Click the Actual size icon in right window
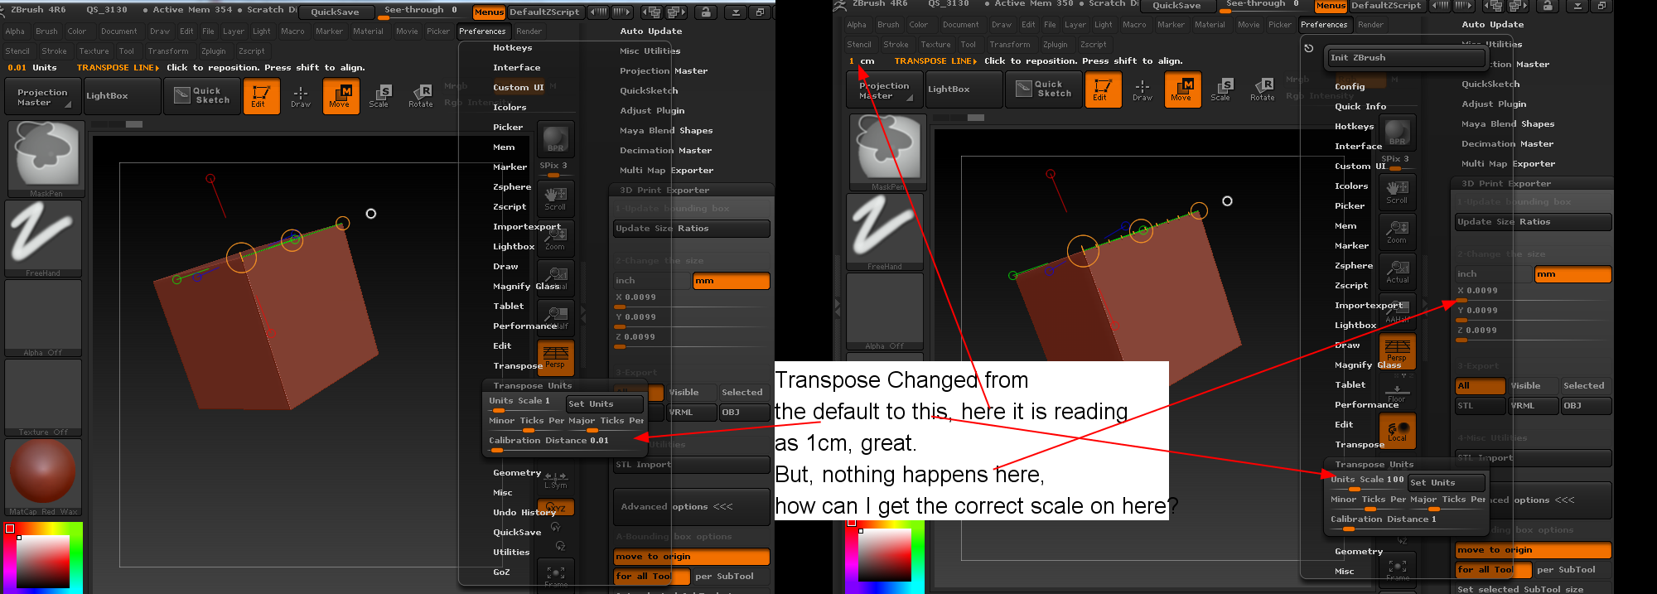This screenshot has width=1657, height=594. (x=1397, y=272)
